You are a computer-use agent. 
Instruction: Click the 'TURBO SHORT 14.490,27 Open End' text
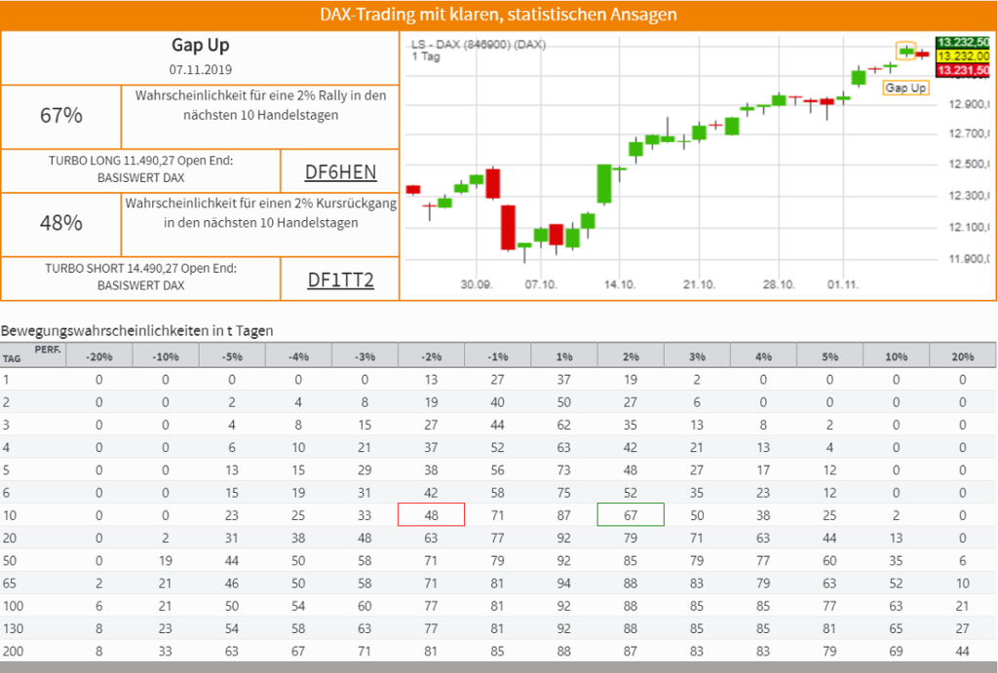[x=140, y=269]
